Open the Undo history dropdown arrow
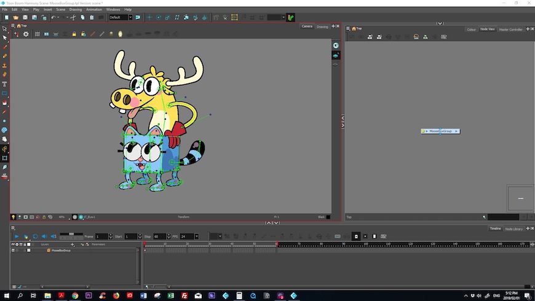Screen dimensions: 535x301 [x=58, y=17]
